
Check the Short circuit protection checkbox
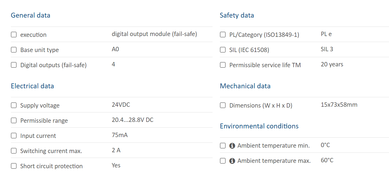(14, 166)
